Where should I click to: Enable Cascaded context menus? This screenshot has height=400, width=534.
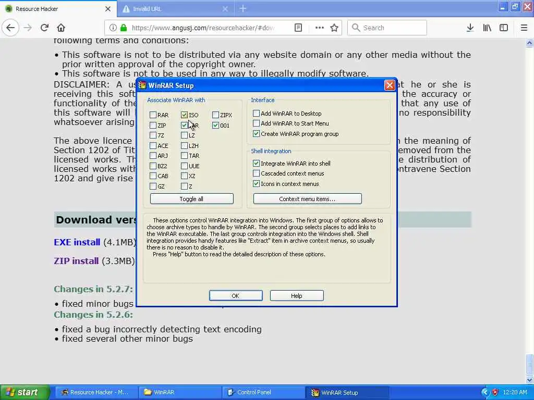click(x=256, y=173)
